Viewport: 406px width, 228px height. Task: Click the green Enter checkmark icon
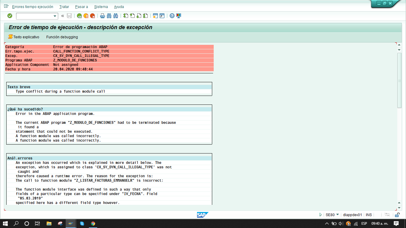(x=10, y=16)
